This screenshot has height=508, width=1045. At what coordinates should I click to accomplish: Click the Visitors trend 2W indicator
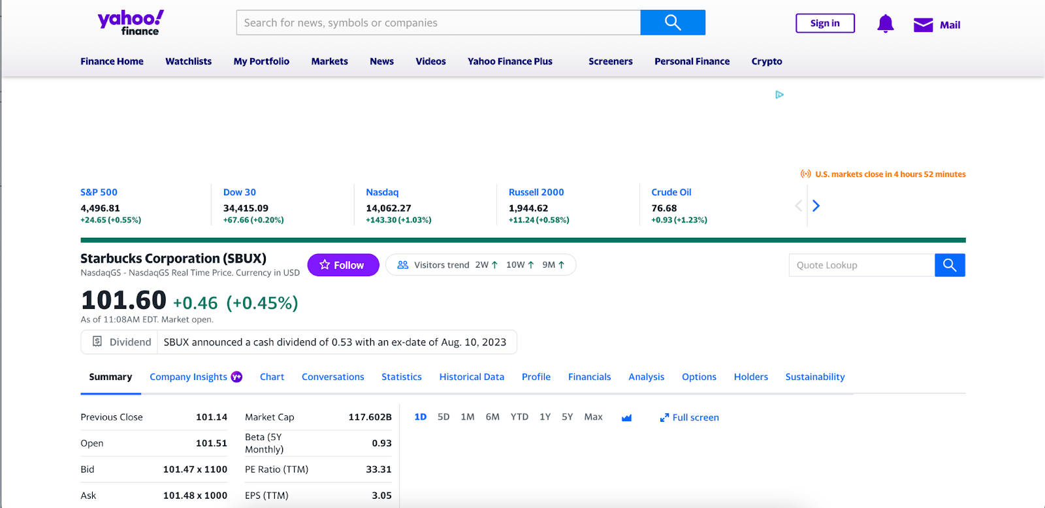487,264
